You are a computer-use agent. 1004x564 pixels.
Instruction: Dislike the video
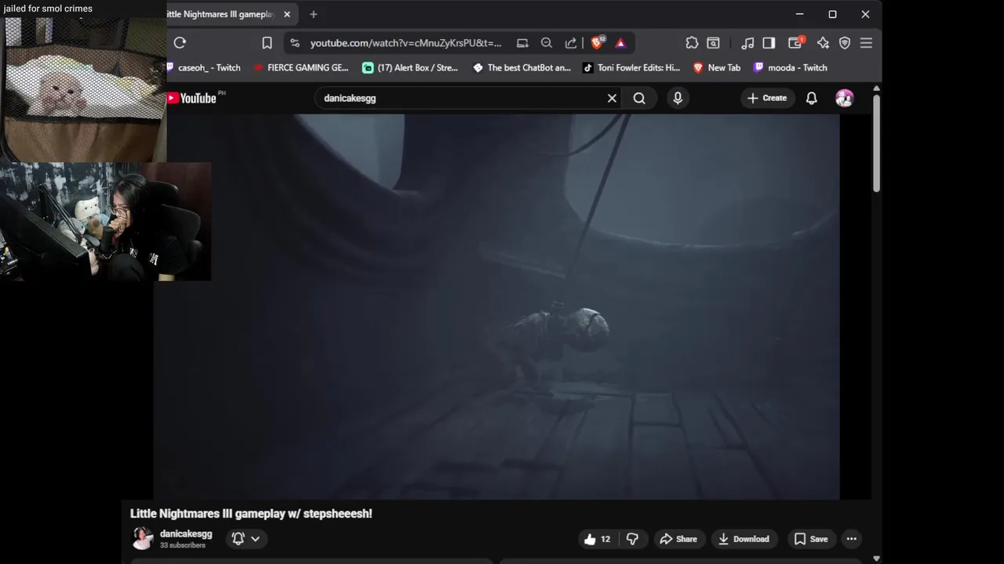click(x=632, y=539)
